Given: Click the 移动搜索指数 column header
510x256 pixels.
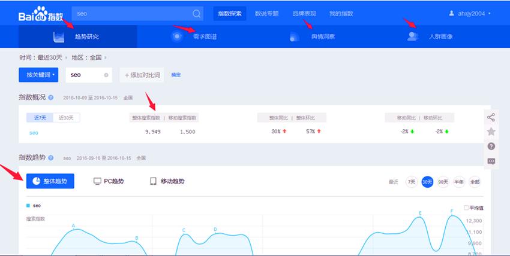Looking at the screenshot, I should coord(182,118).
